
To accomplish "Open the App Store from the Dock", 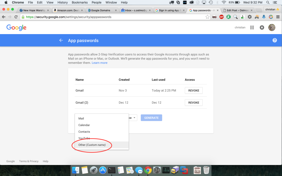I will (103, 170).
